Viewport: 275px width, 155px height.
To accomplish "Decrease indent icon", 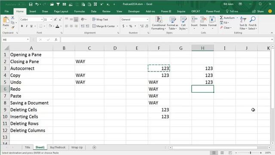I will click(82, 26).
